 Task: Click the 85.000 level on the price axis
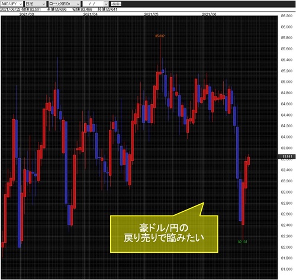[x=287, y=82]
